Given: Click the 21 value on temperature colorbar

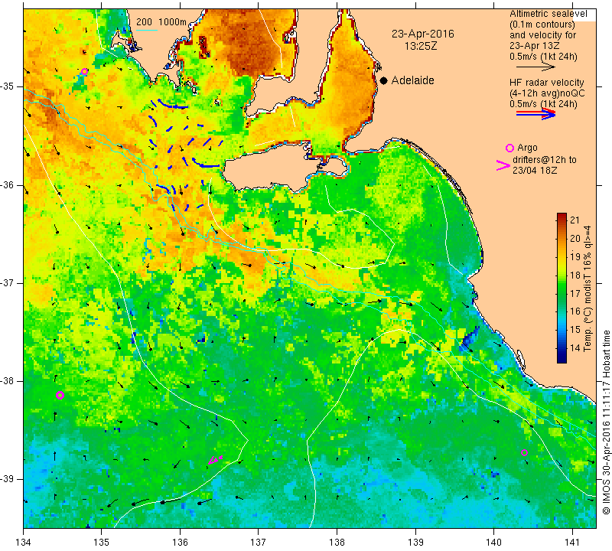Looking at the screenshot, I should [575, 220].
